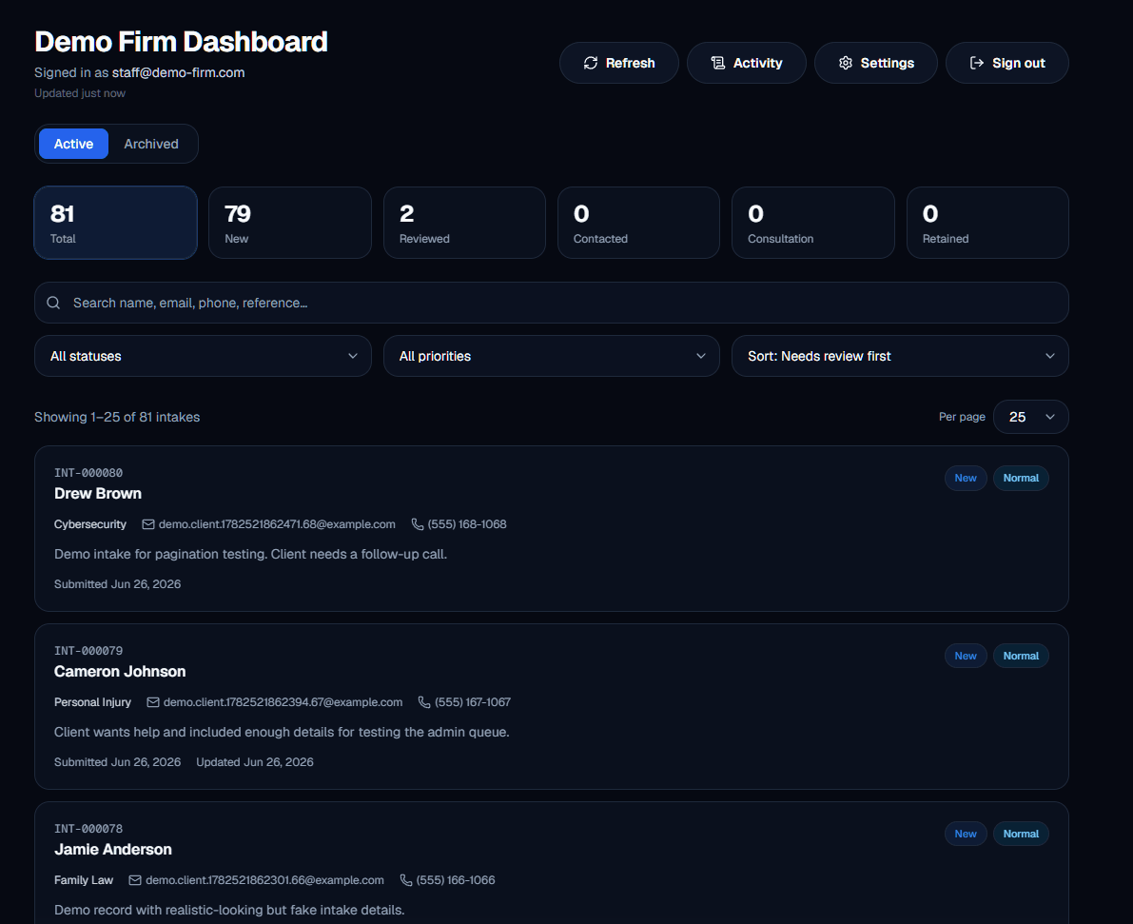Image resolution: width=1133 pixels, height=924 pixels.
Task: Open the All priorities dropdown
Action: pyautogui.click(x=552, y=356)
